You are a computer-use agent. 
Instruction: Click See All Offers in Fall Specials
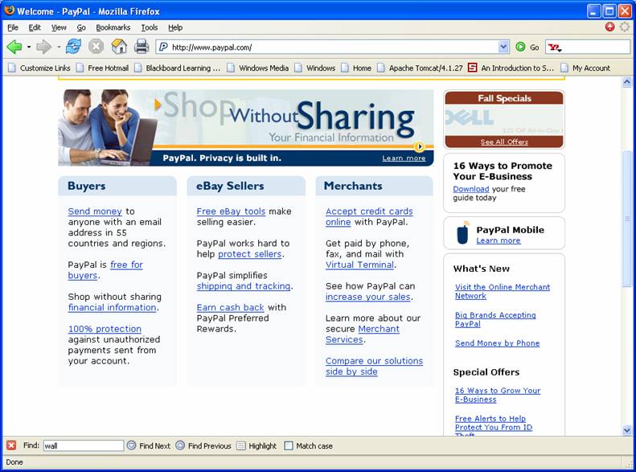click(x=504, y=142)
